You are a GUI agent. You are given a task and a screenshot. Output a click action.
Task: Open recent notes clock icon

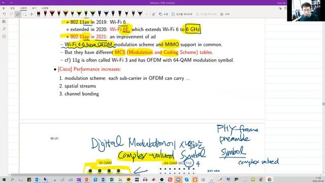tap(4, 36)
